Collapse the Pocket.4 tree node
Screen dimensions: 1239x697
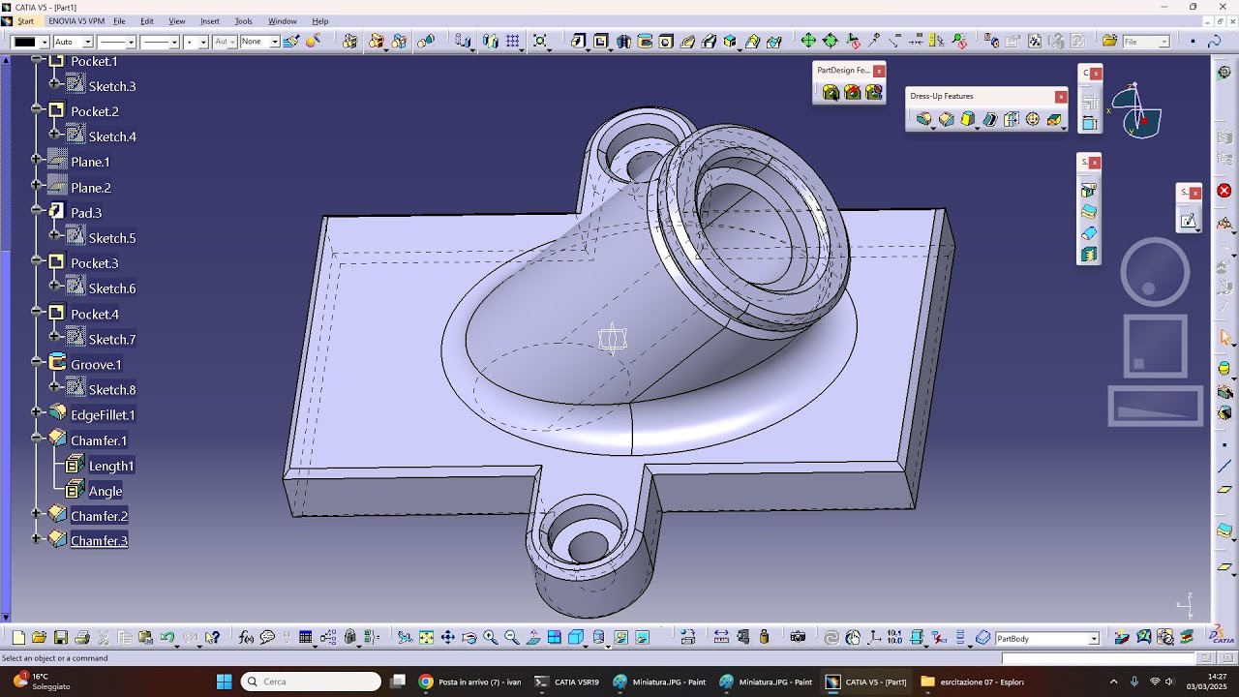click(36, 312)
